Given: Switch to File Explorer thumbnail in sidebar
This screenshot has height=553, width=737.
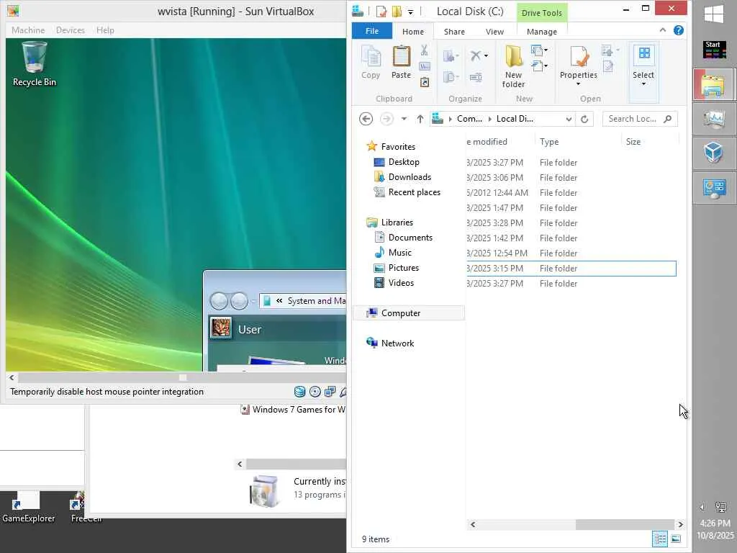Looking at the screenshot, I should [713, 84].
